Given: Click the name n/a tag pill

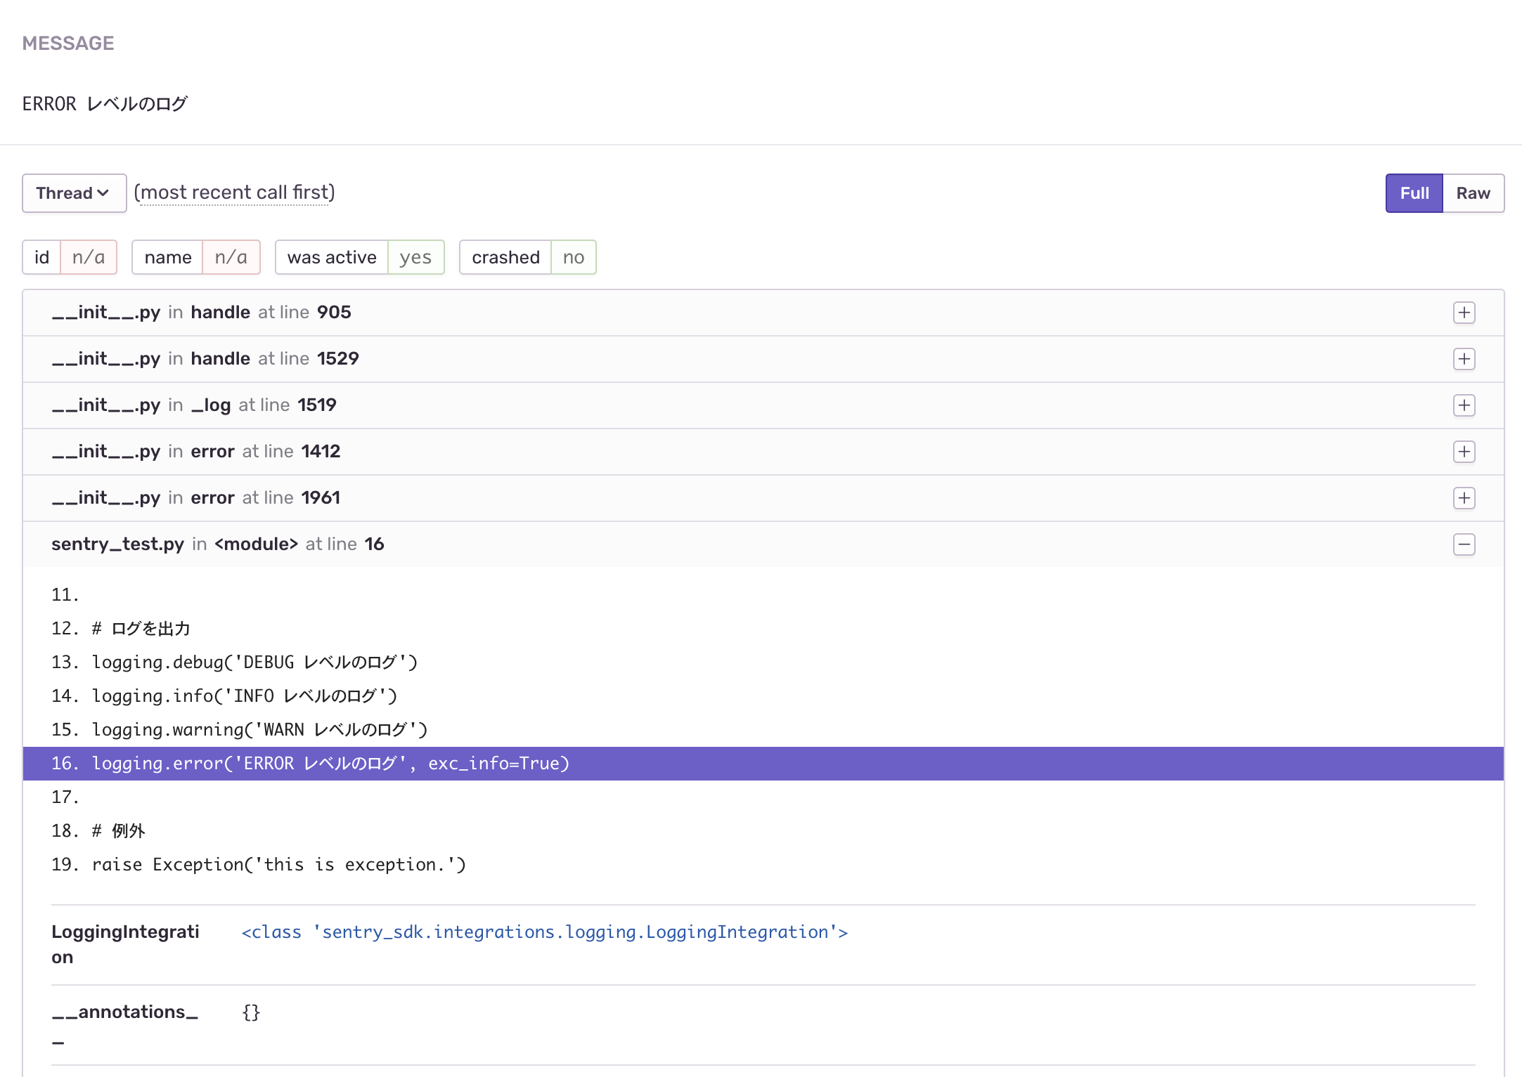Looking at the screenshot, I should tap(195, 257).
